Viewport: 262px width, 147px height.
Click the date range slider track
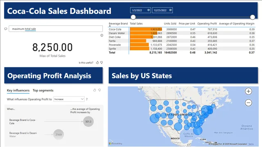pos(193,17)
